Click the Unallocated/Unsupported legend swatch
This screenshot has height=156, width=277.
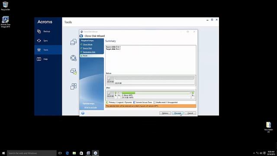pos(154,102)
